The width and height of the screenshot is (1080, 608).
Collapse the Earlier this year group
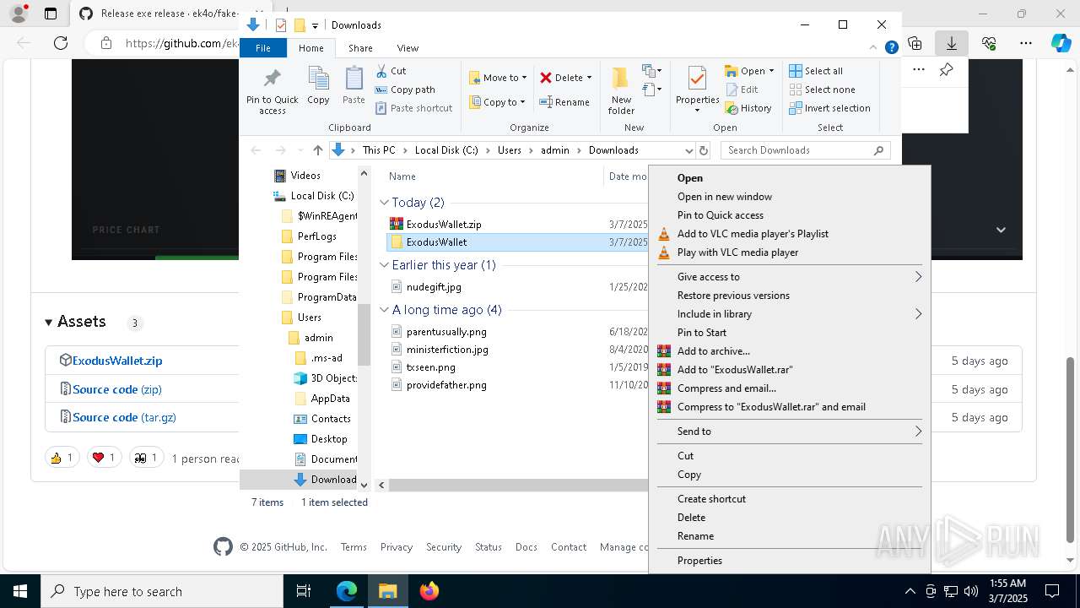pyautogui.click(x=384, y=265)
